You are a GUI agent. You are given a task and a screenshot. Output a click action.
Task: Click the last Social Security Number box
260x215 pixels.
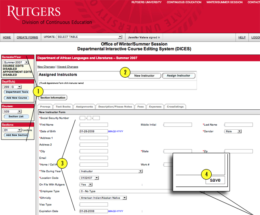[96, 118]
